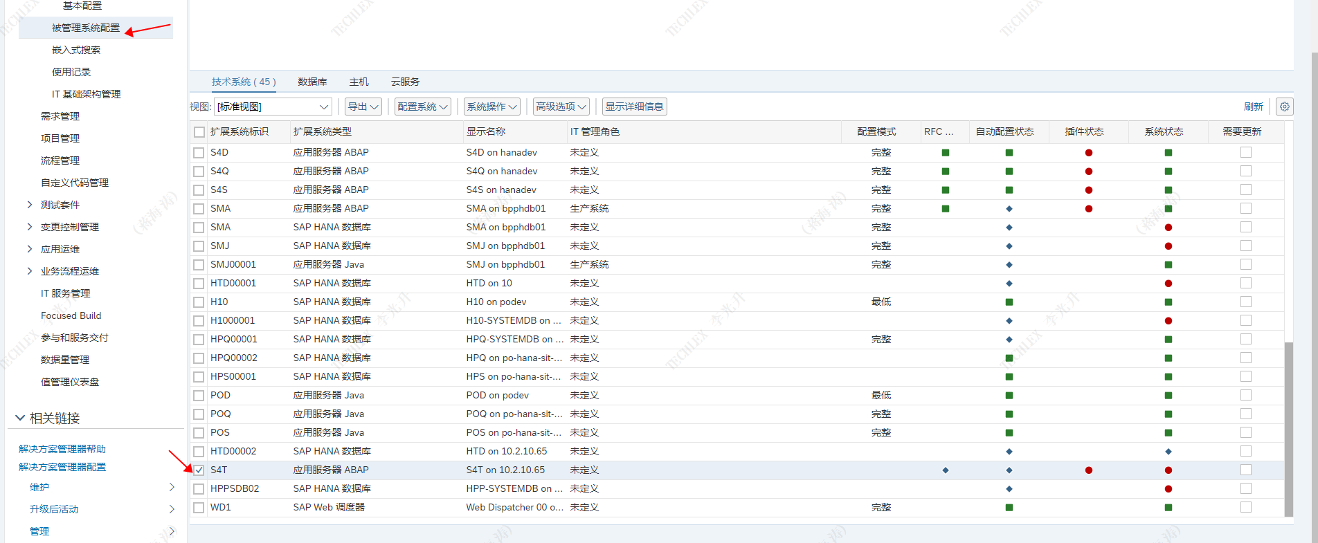The image size is (1318, 543).
Task: Open the 解决方案管理器帮助 link
Action: click(62, 449)
